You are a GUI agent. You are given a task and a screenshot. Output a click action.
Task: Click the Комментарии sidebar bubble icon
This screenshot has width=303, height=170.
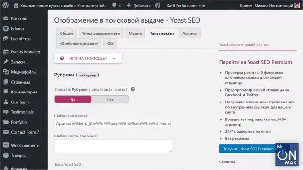6,92
